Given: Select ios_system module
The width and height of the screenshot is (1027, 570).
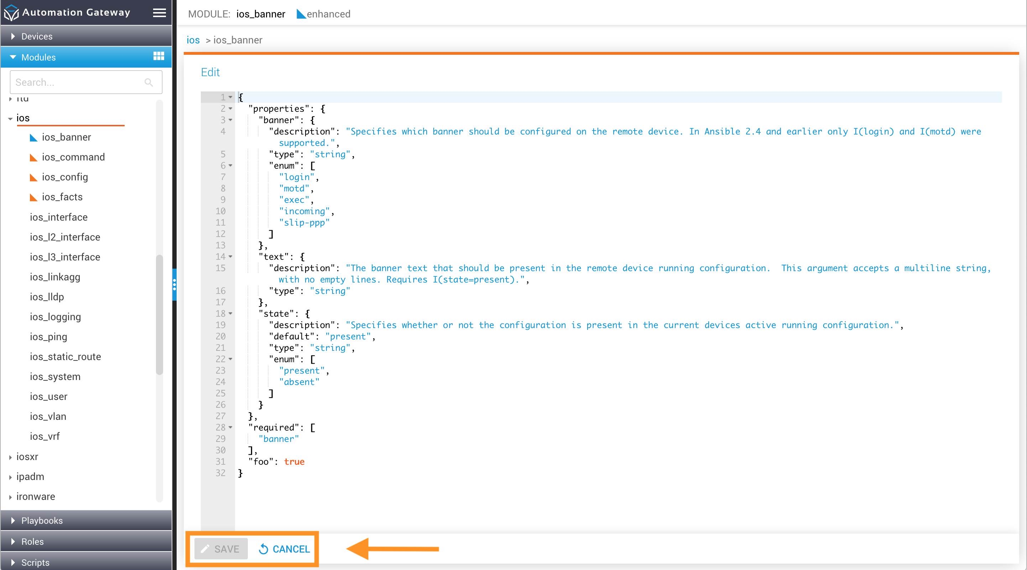Looking at the screenshot, I should pos(55,377).
